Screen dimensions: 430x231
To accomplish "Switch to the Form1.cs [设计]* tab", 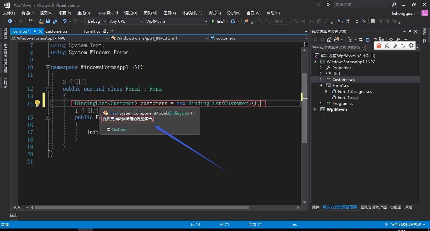I will (98, 31).
